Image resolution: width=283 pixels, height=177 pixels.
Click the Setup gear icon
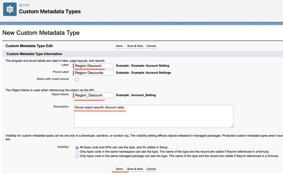(10, 10)
